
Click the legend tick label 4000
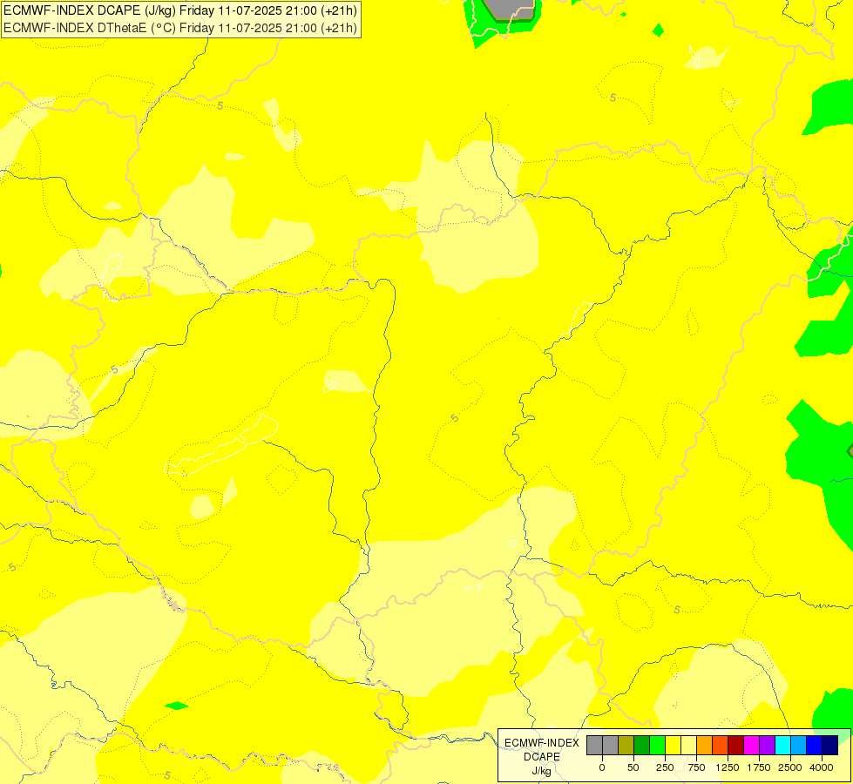coord(822,767)
